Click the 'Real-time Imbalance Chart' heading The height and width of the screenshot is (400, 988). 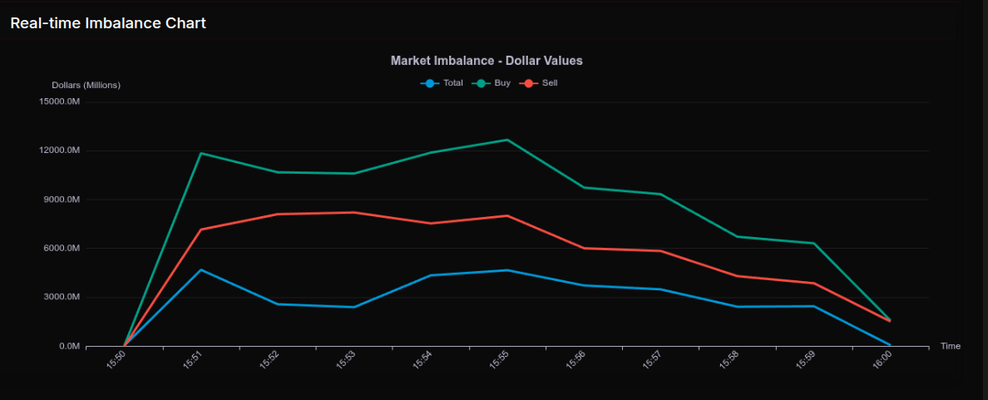coord(108,23)
